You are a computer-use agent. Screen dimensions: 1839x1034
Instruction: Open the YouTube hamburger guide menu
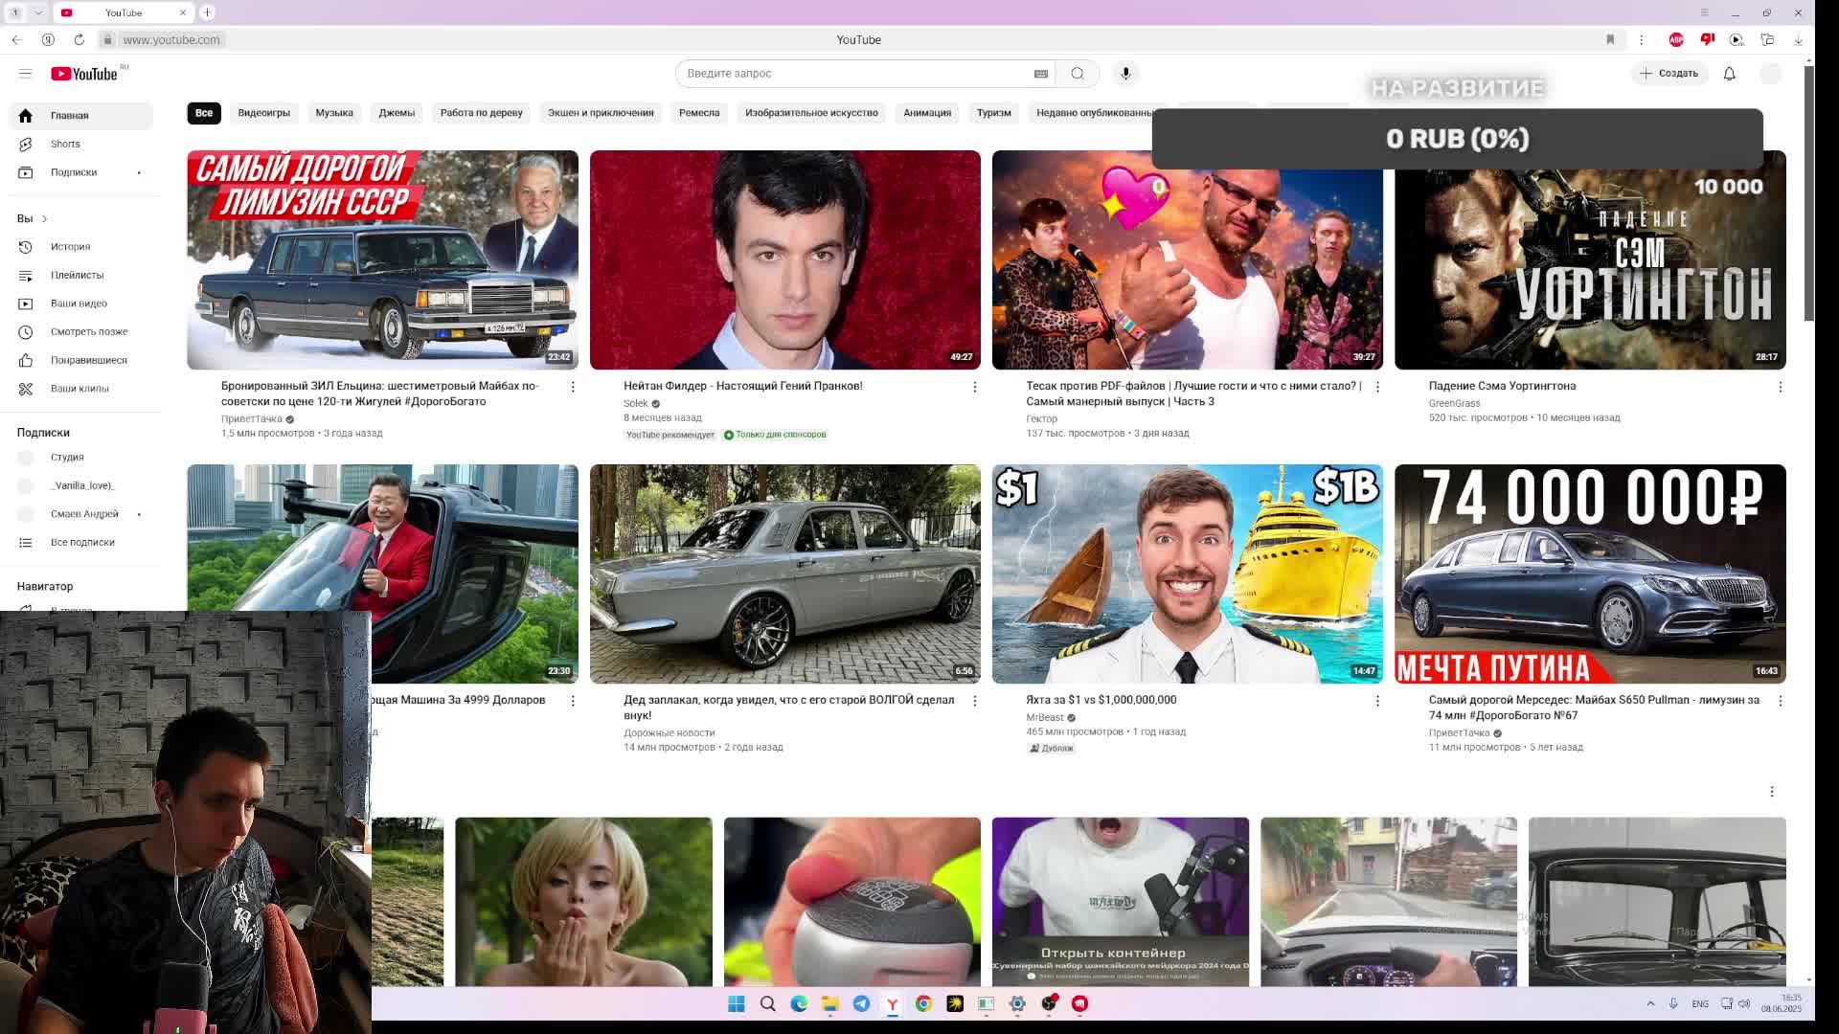pos(26,74)
